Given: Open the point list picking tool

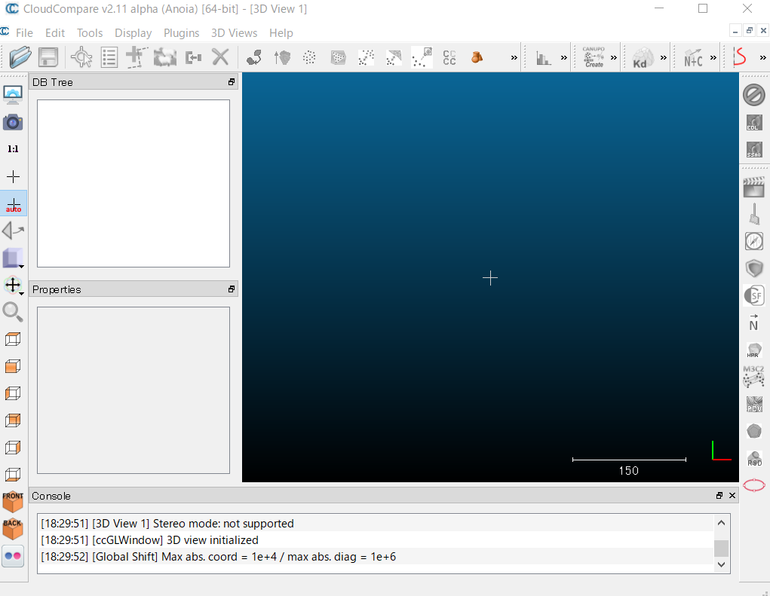Looking at the screenshot, I should (109, 57).
